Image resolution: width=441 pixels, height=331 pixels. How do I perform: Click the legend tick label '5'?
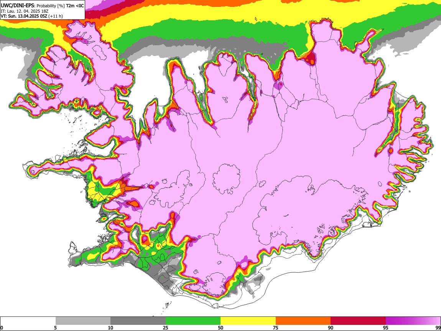pos(55,328)
